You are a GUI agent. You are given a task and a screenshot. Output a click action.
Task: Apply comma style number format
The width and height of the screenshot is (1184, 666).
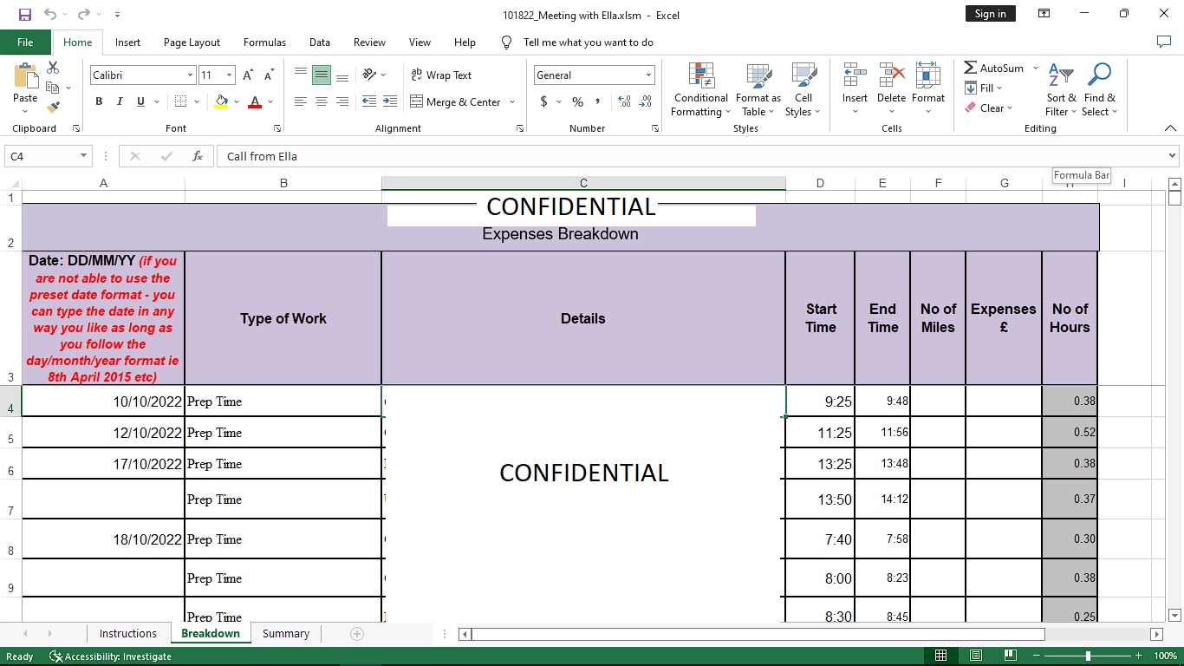click(x=598, y=101)
